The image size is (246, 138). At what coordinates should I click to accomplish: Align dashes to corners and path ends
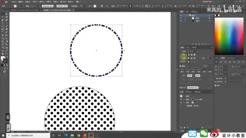pyautogui.click(x=210, y=66)
